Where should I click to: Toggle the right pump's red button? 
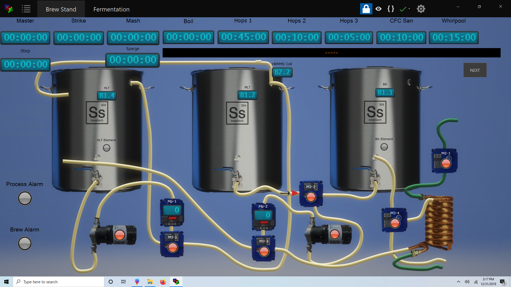click(334, 234)
